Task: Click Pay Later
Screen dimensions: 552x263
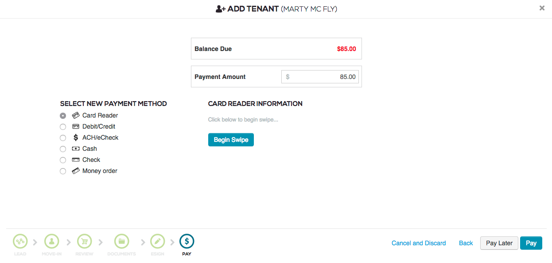Action: [499, 243]
